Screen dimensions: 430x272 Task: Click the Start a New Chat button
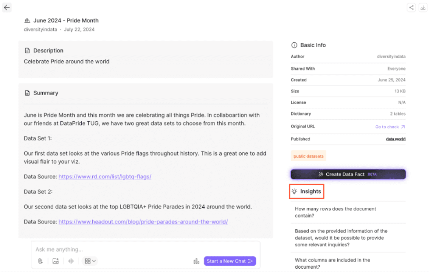pos(230,261)
